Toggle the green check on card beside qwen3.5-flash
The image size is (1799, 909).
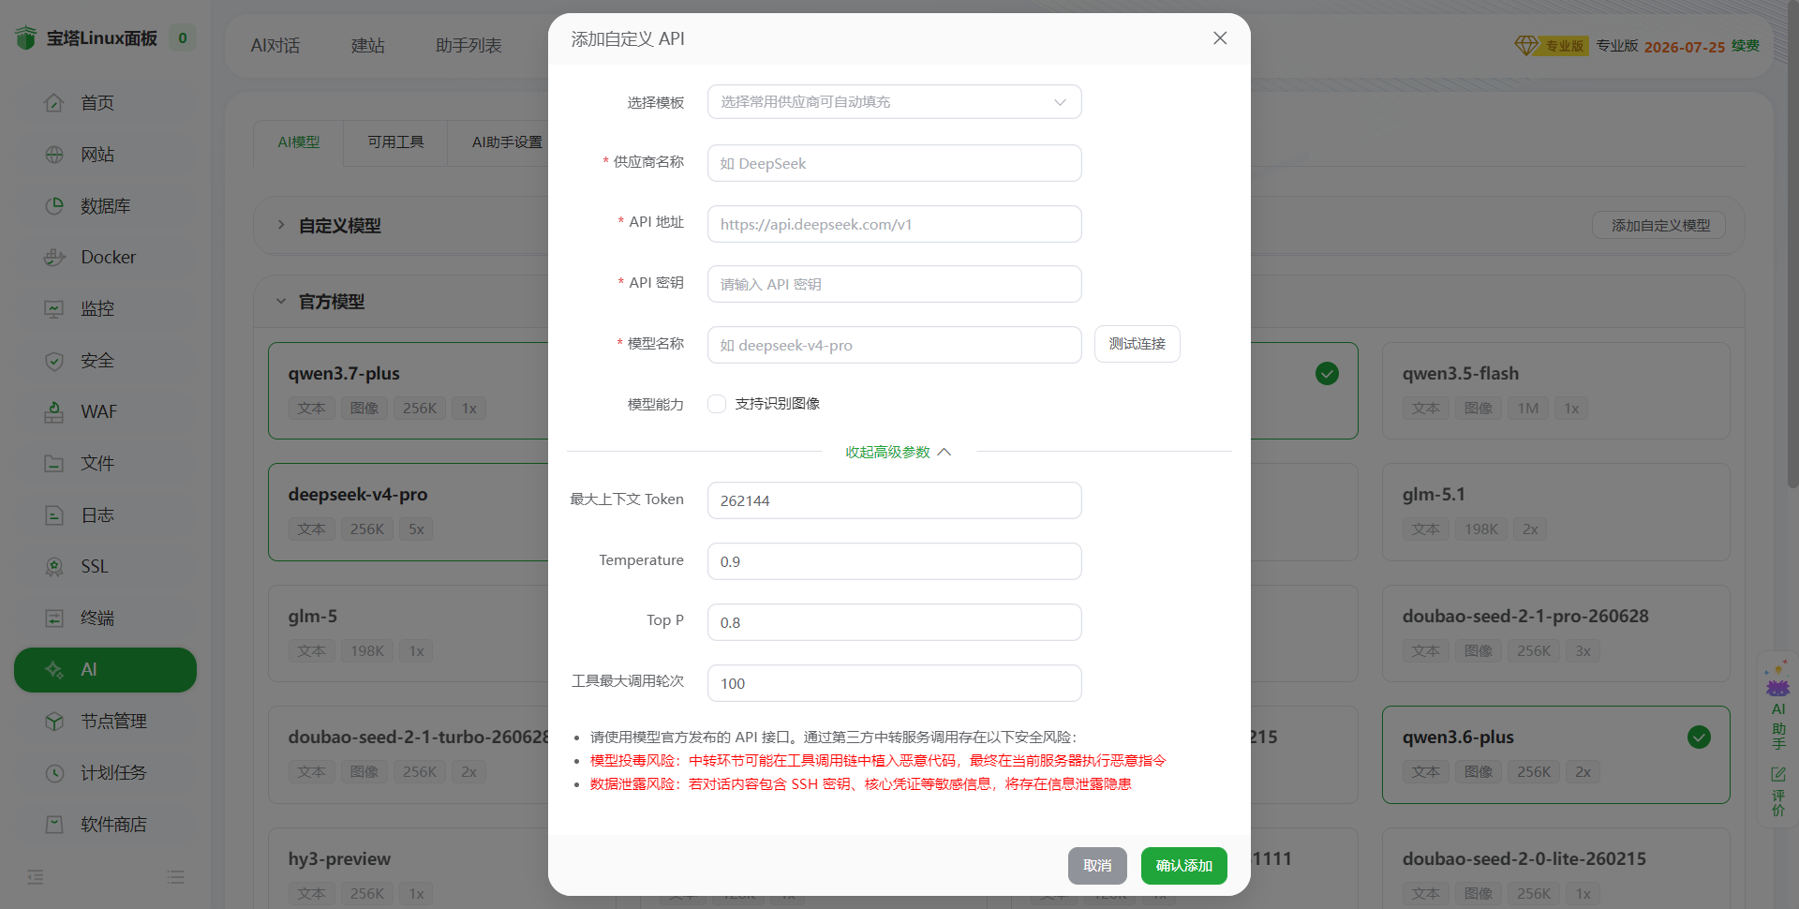(1327, 374)
